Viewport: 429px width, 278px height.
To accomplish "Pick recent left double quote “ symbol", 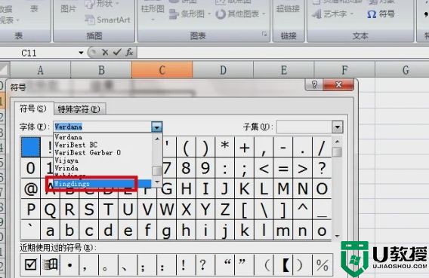I will pos(226,264).
